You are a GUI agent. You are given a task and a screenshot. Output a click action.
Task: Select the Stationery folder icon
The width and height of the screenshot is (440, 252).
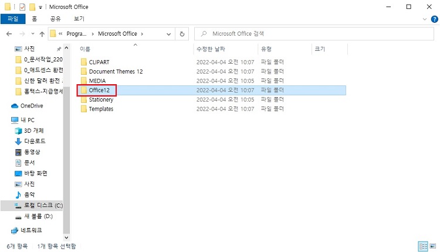pos(84,99)
